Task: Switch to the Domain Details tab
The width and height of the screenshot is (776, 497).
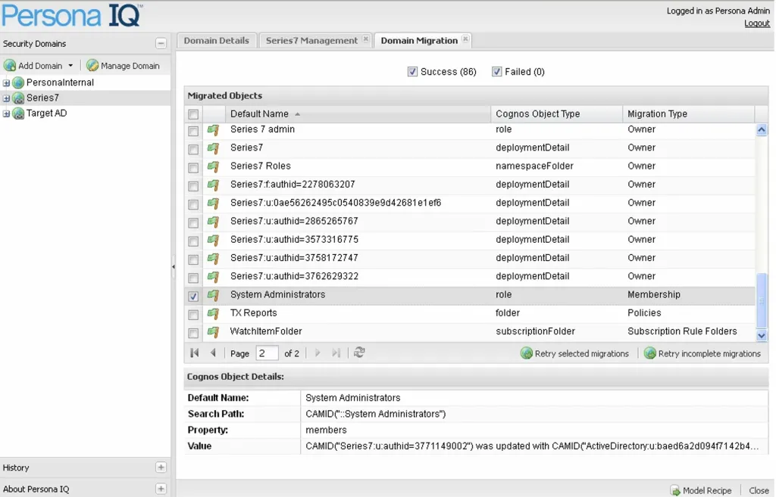Action: [x=216, y=41]
